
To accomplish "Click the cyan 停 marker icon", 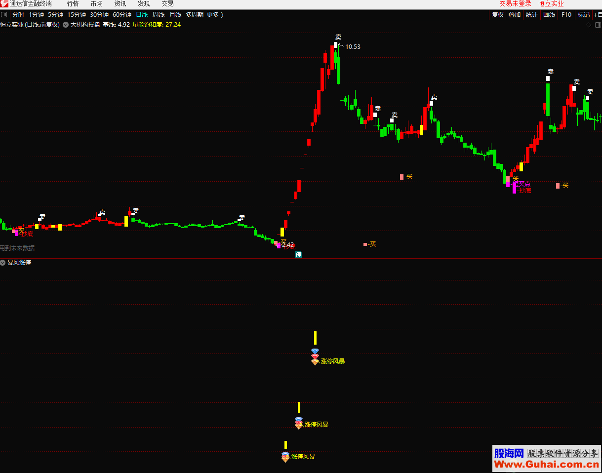I will point(298,254).
